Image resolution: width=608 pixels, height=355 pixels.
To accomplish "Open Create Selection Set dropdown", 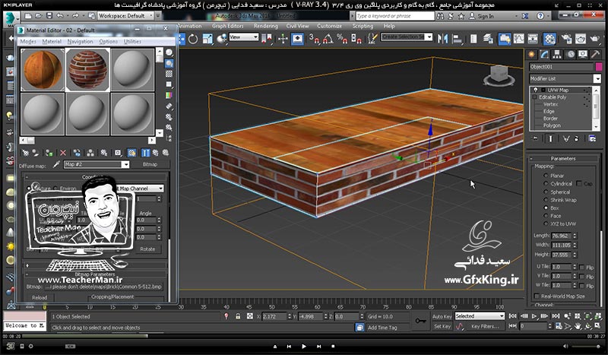I will pyautogui.click(x=407, y=36).
